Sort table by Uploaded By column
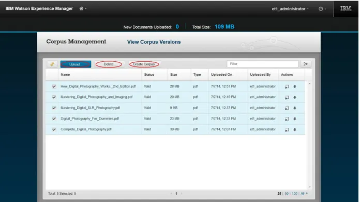 coord(260,75)
